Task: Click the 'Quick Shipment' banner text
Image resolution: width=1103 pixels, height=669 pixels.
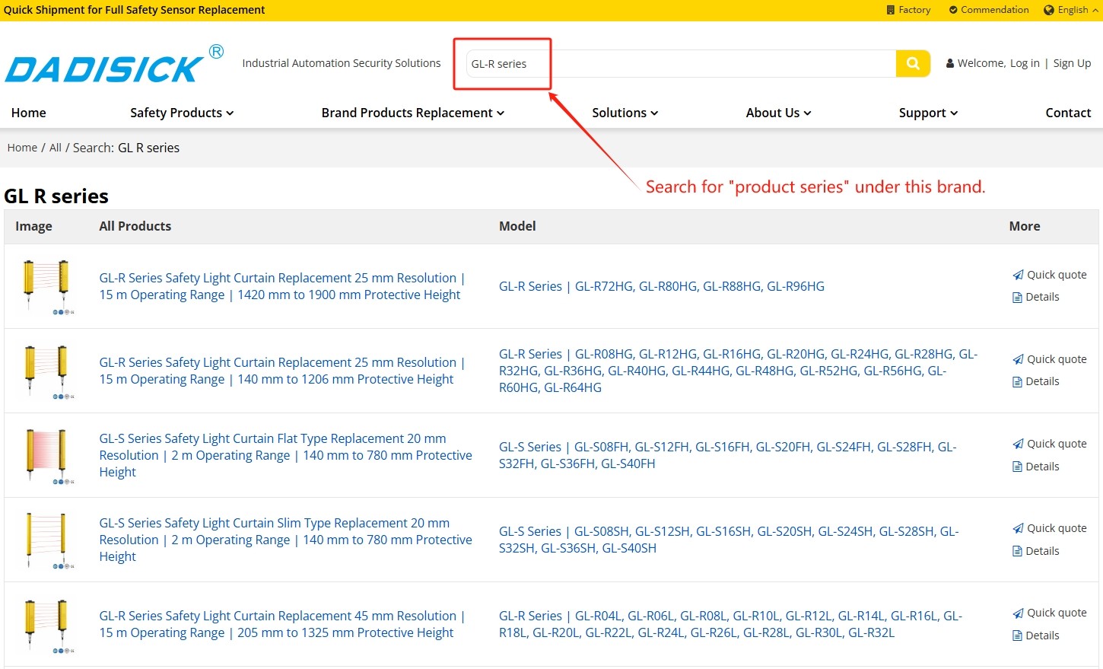Action: 135,10
